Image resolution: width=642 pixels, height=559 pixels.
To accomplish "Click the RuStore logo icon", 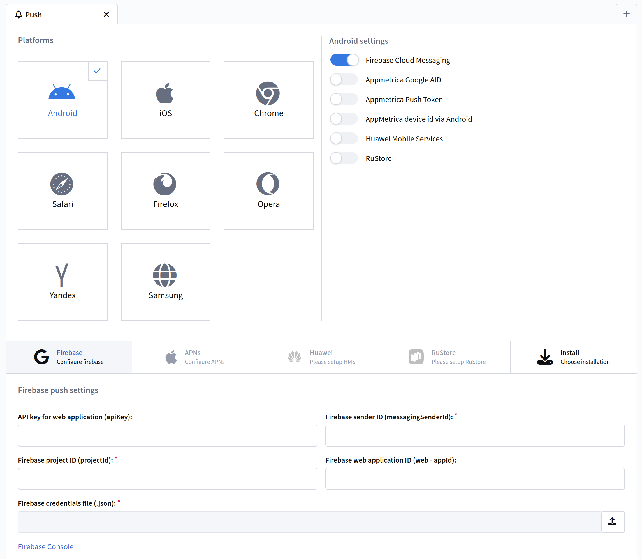I will pos(416,357).
